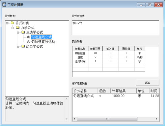Click the 默认值 column header

pos(126,49)
